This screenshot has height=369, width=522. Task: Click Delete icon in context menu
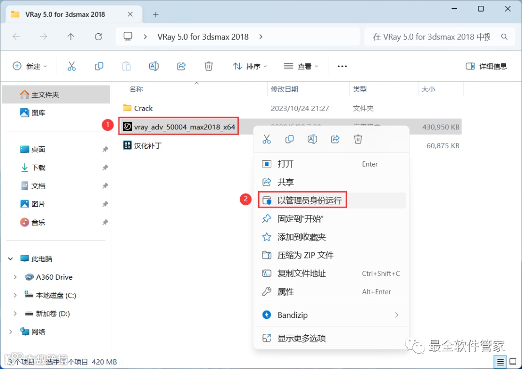click(x=358, y=139)
